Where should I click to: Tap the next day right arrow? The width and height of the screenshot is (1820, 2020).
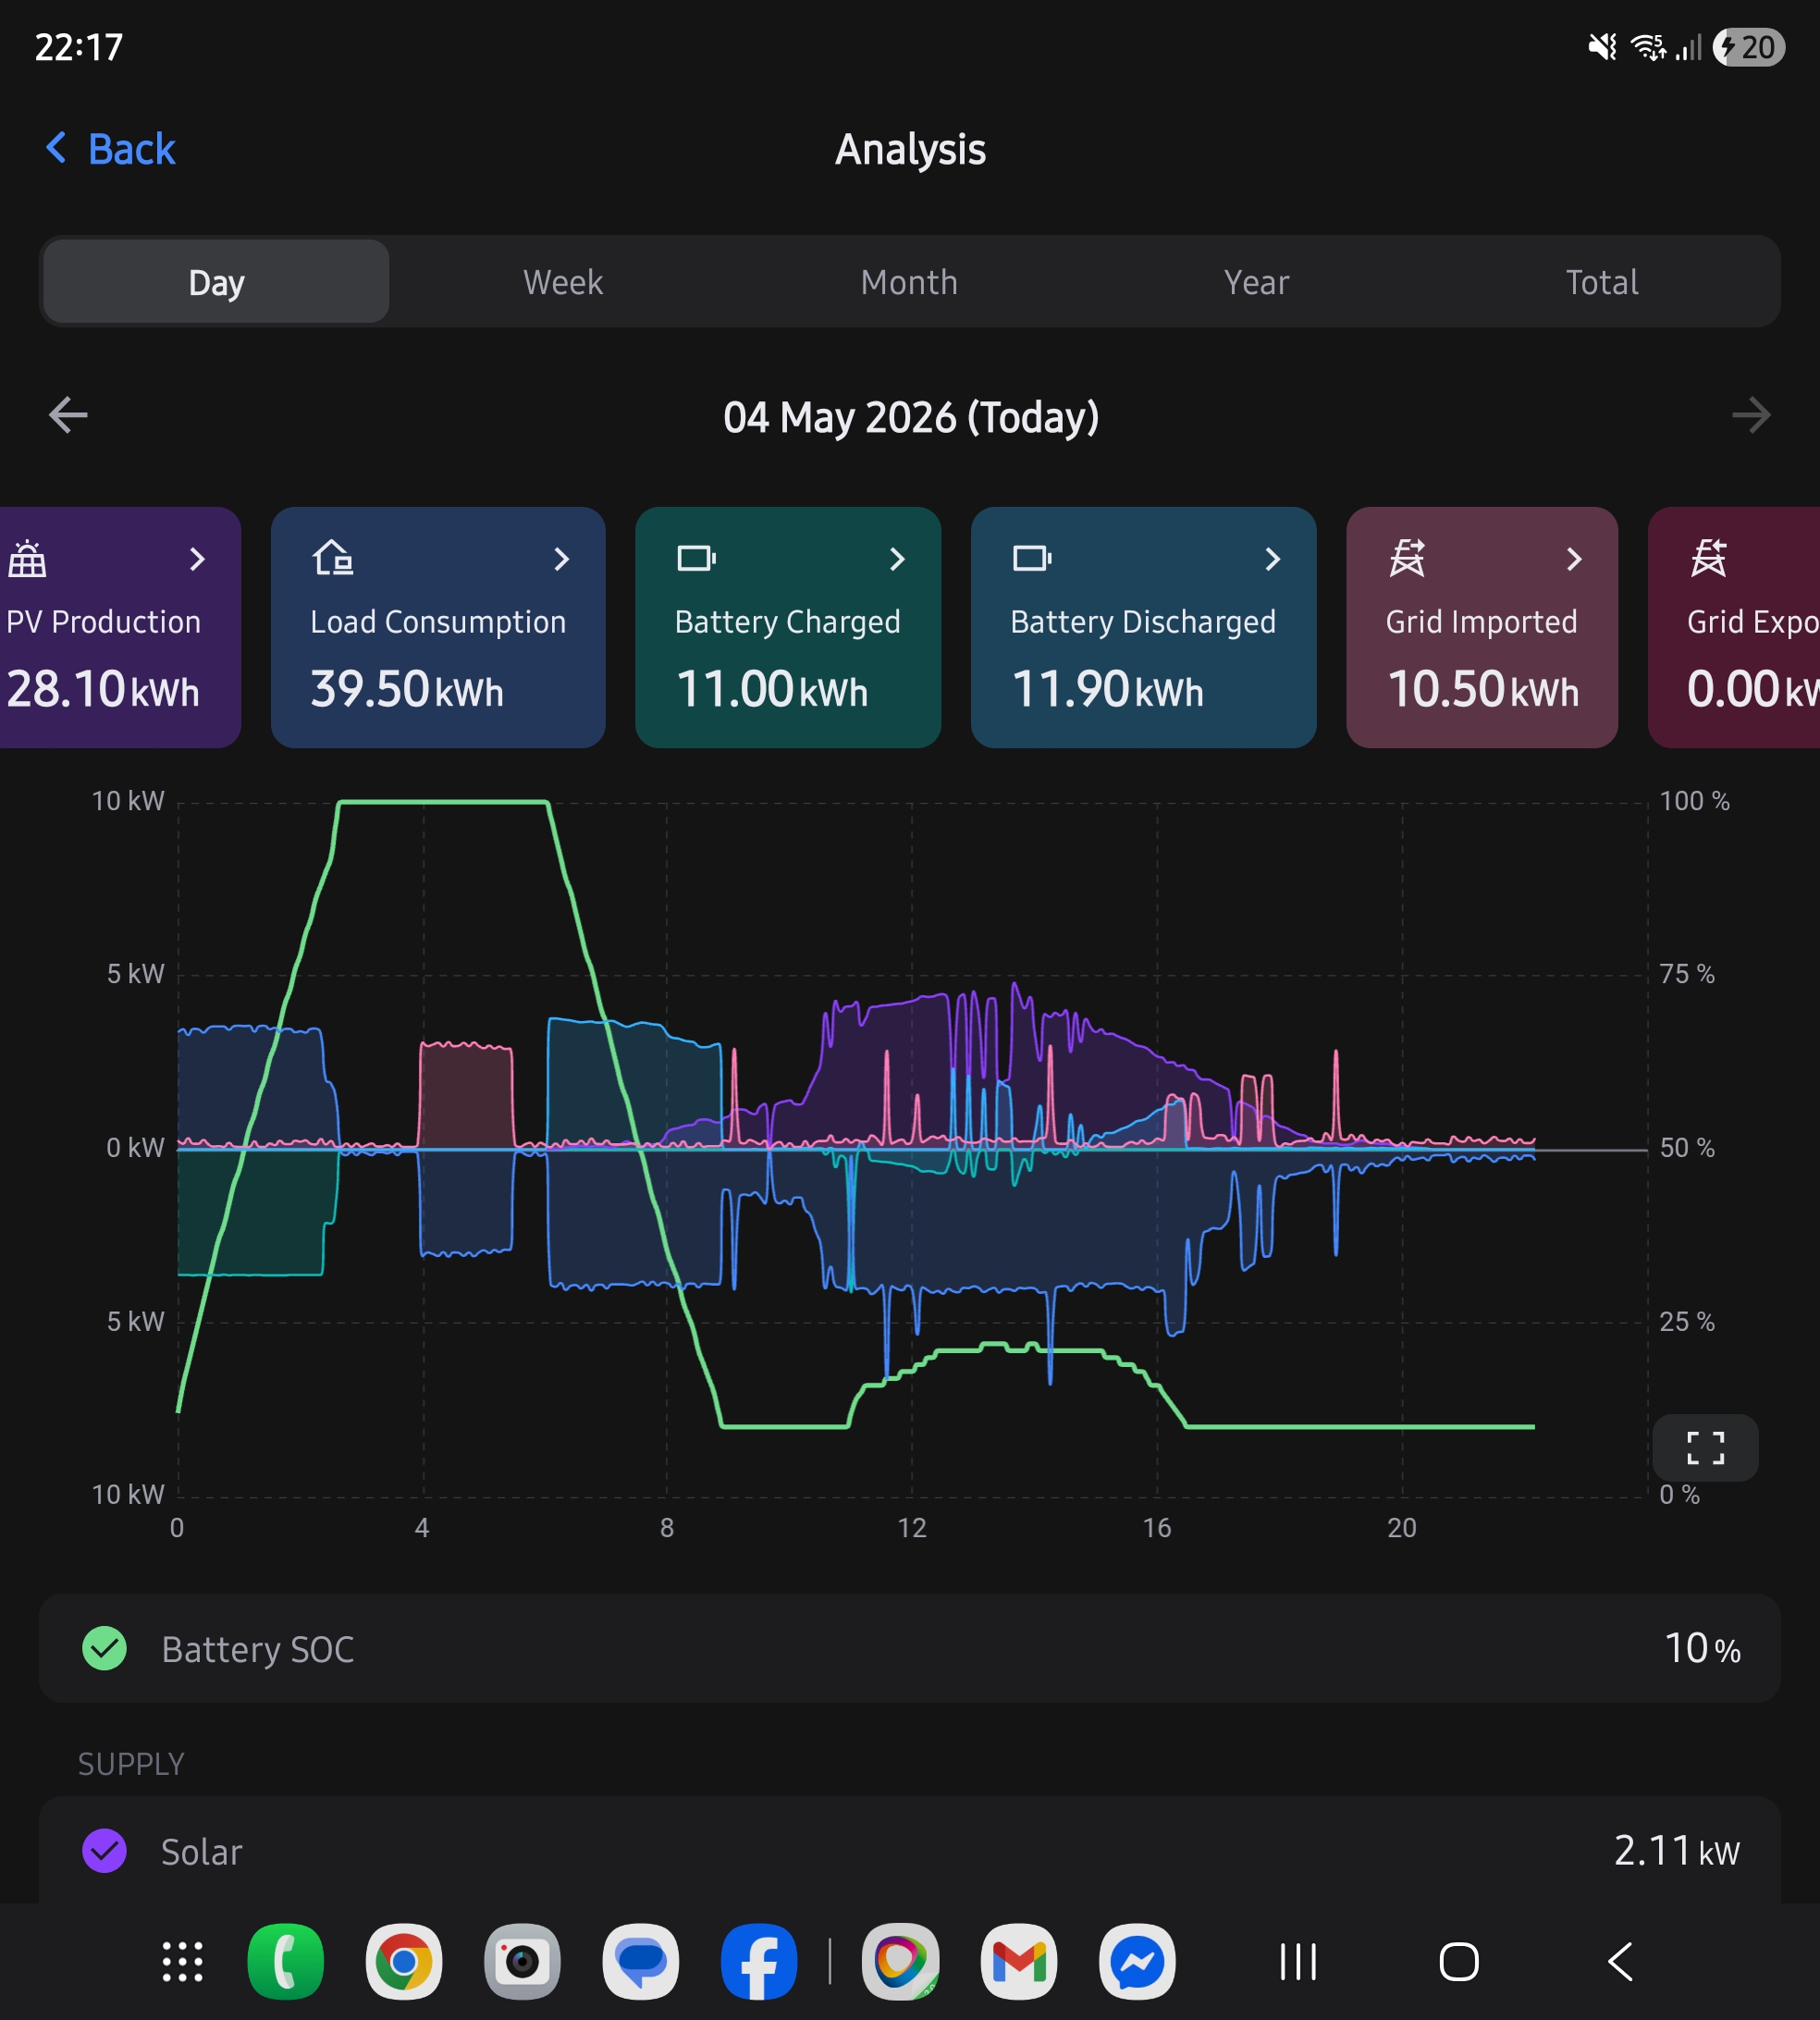tap(1751, 415)
